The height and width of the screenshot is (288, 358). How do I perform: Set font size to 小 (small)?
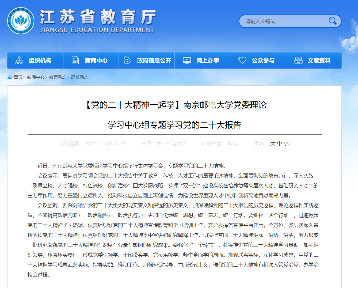[x=286, y=144]
